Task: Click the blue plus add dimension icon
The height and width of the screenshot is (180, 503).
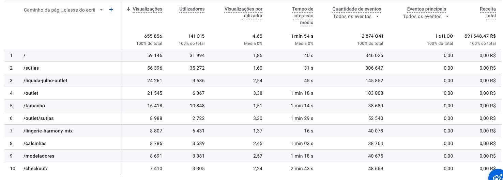Action: 111,10
